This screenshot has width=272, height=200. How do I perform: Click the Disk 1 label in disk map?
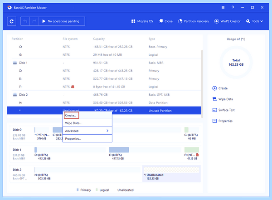click(x=17, y=150)
